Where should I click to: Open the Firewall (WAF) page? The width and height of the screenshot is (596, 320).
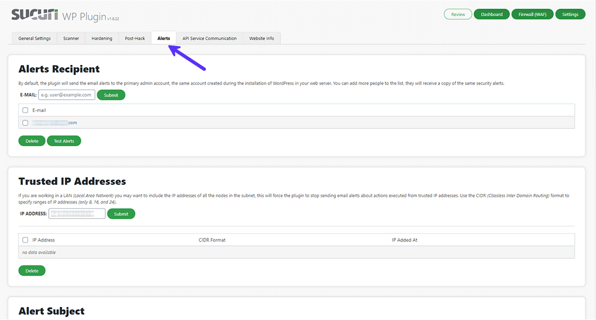coord(532,14)
